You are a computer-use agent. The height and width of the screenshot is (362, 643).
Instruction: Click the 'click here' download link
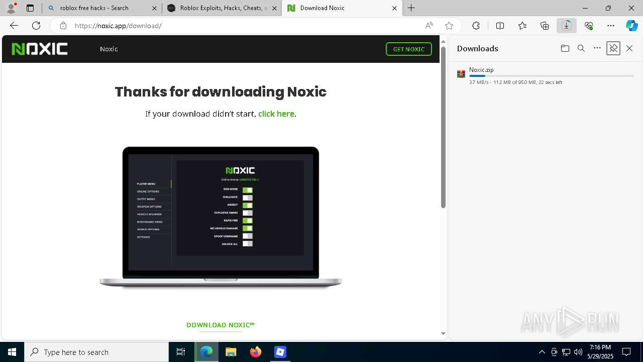pos(276,114)
